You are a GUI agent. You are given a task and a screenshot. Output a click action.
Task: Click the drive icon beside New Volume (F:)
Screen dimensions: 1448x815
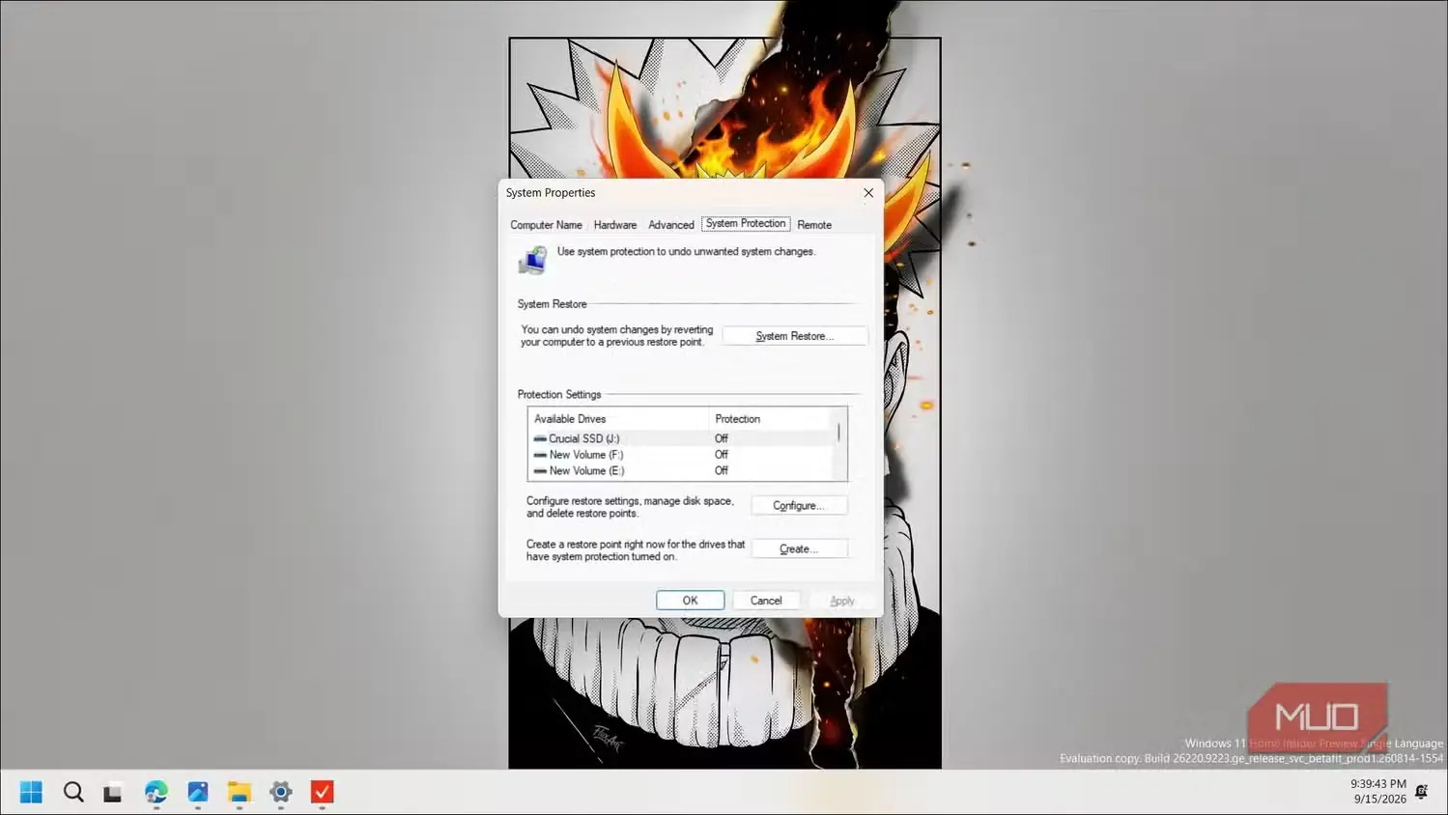click(540, 455)
